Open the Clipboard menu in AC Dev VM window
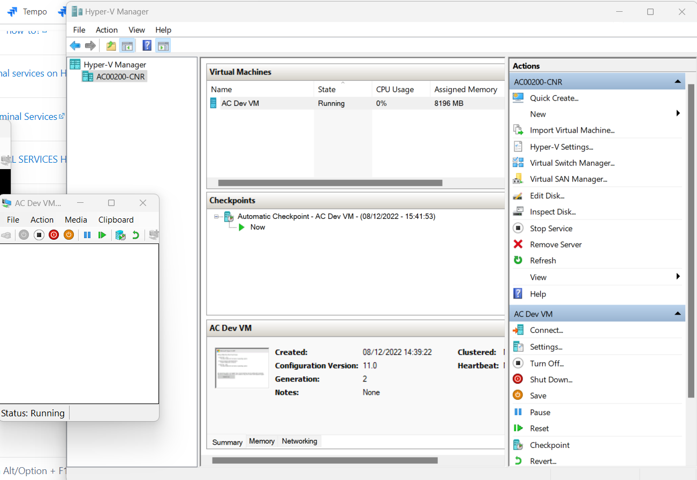Viewport: 697px width, 480px height. pos(116,220)
